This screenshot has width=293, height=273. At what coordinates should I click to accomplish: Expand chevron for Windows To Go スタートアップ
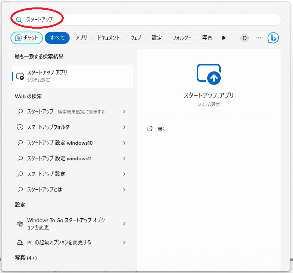(124, 224)
